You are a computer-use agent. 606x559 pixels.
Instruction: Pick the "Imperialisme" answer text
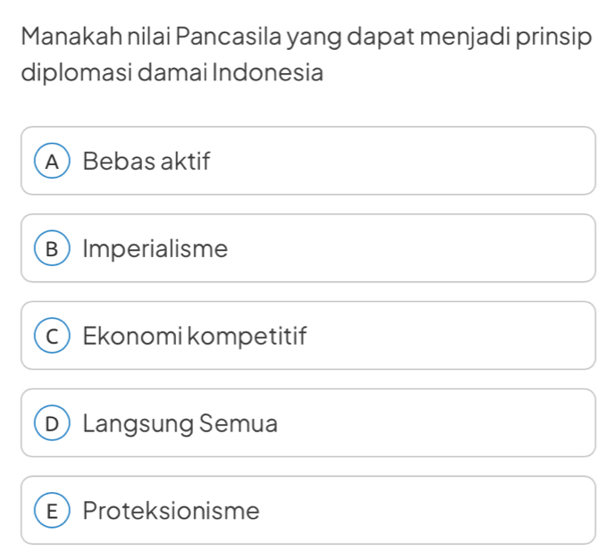156,249
